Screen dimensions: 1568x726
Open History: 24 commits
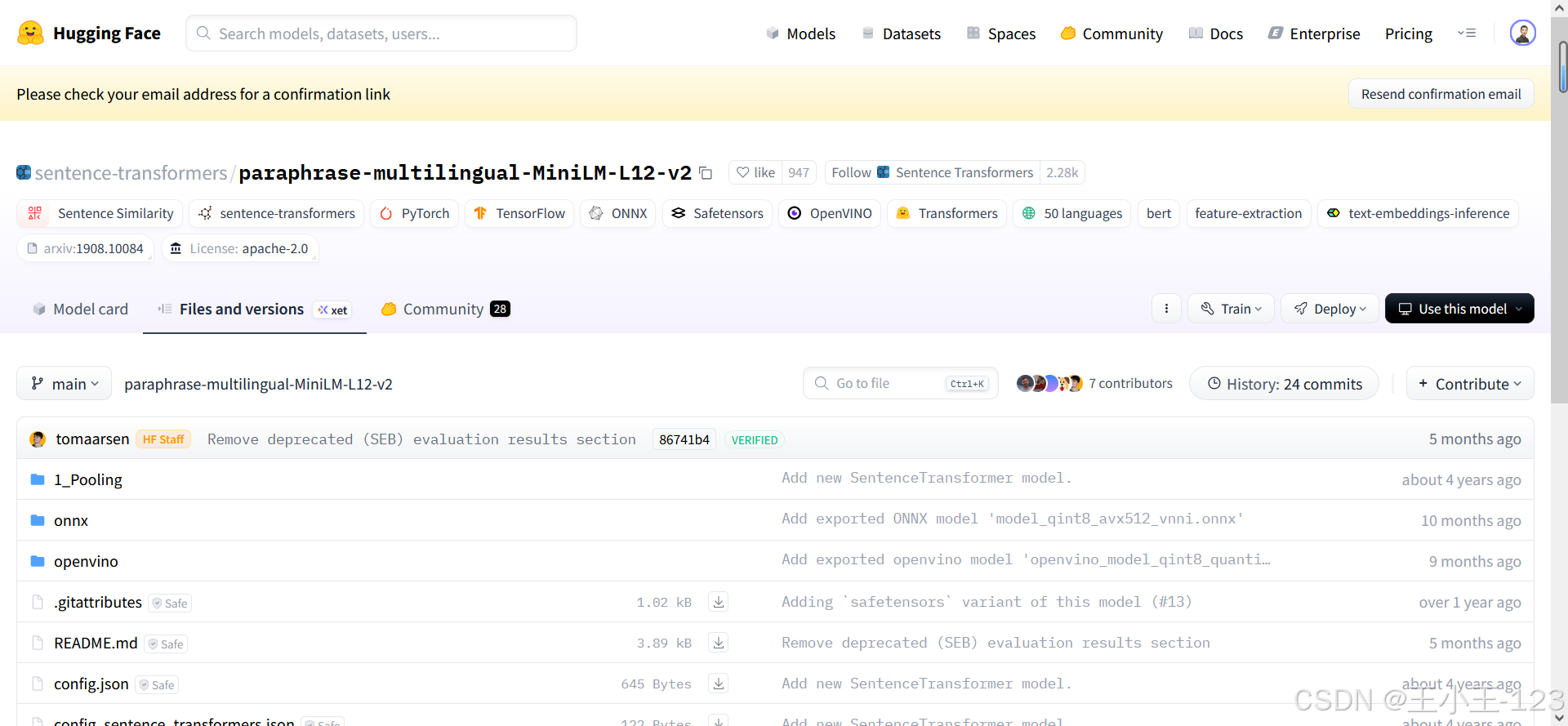point(1285,384)
